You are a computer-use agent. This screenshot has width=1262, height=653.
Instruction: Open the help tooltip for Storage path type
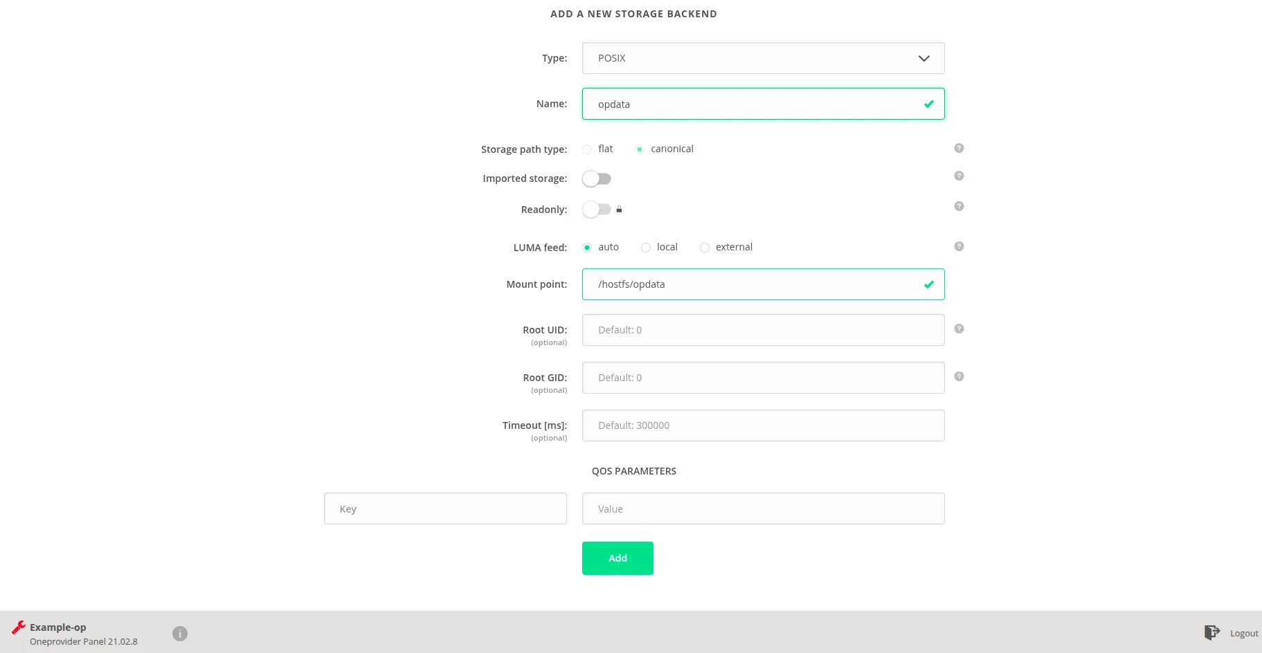click(x=959, y=147)
